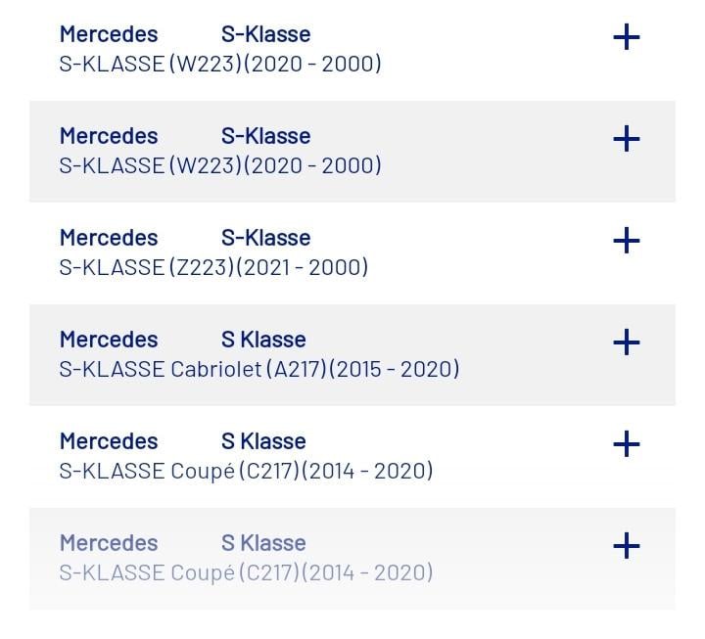This screenshot has width=705, height=639.
Task: Click the Mercedes label in the Cabriolet row
Action: pos(109,340)
